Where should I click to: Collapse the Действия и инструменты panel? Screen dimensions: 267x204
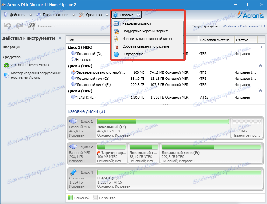pos(60,38)
